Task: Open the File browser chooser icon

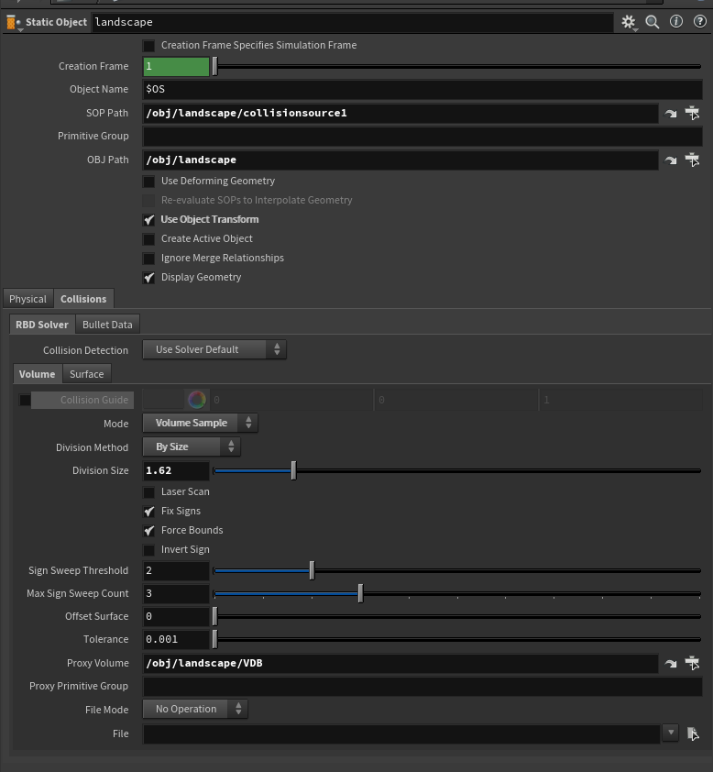Action: point(693,733)
